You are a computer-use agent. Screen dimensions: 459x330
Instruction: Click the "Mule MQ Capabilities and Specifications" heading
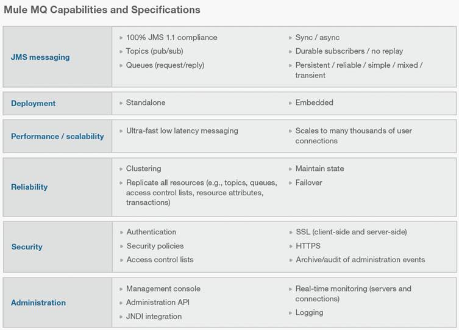102,10
